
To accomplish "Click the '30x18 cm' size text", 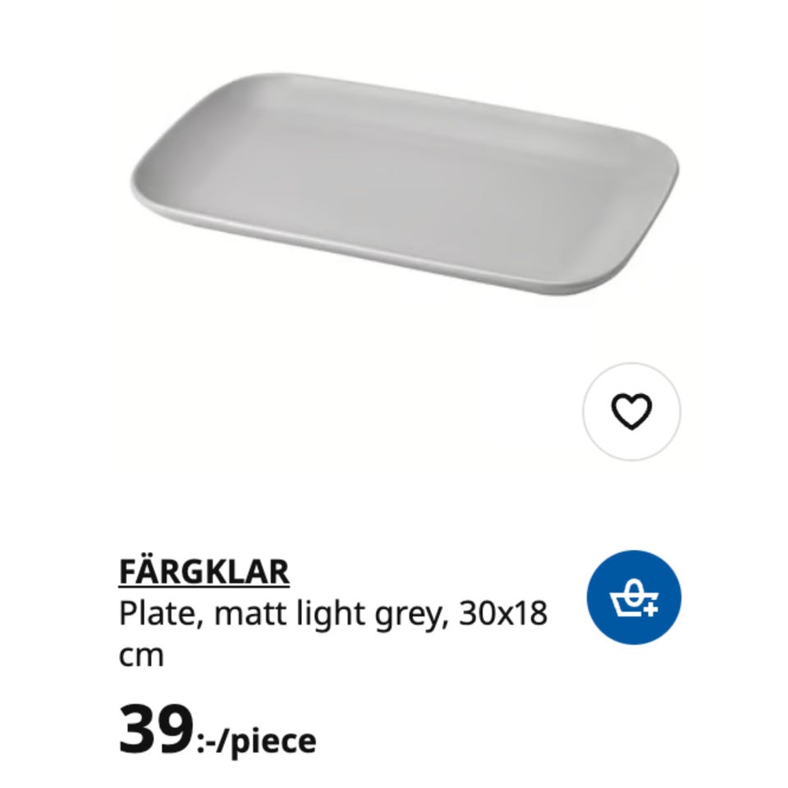I will (x=333, y=635).
